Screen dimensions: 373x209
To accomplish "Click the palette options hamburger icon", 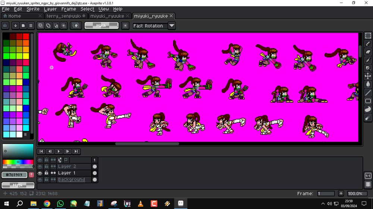I will 31,26.
